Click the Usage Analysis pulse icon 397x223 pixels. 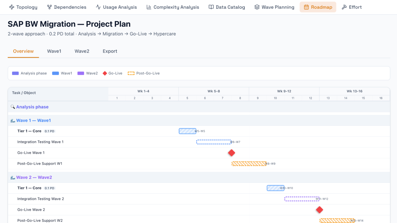[98, 7]
